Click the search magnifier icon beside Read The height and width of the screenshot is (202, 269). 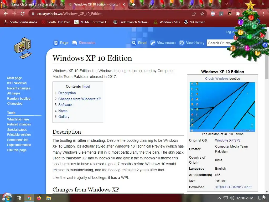134,43
